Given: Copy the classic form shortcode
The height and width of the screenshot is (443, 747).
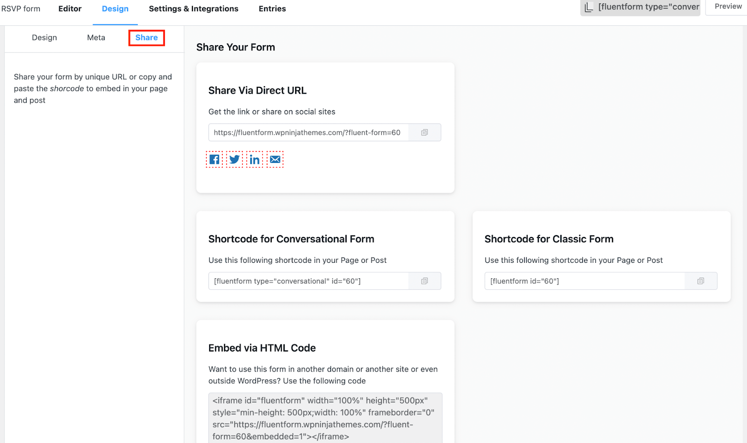Looking at the screenshot, I should (x=700, y=281).
